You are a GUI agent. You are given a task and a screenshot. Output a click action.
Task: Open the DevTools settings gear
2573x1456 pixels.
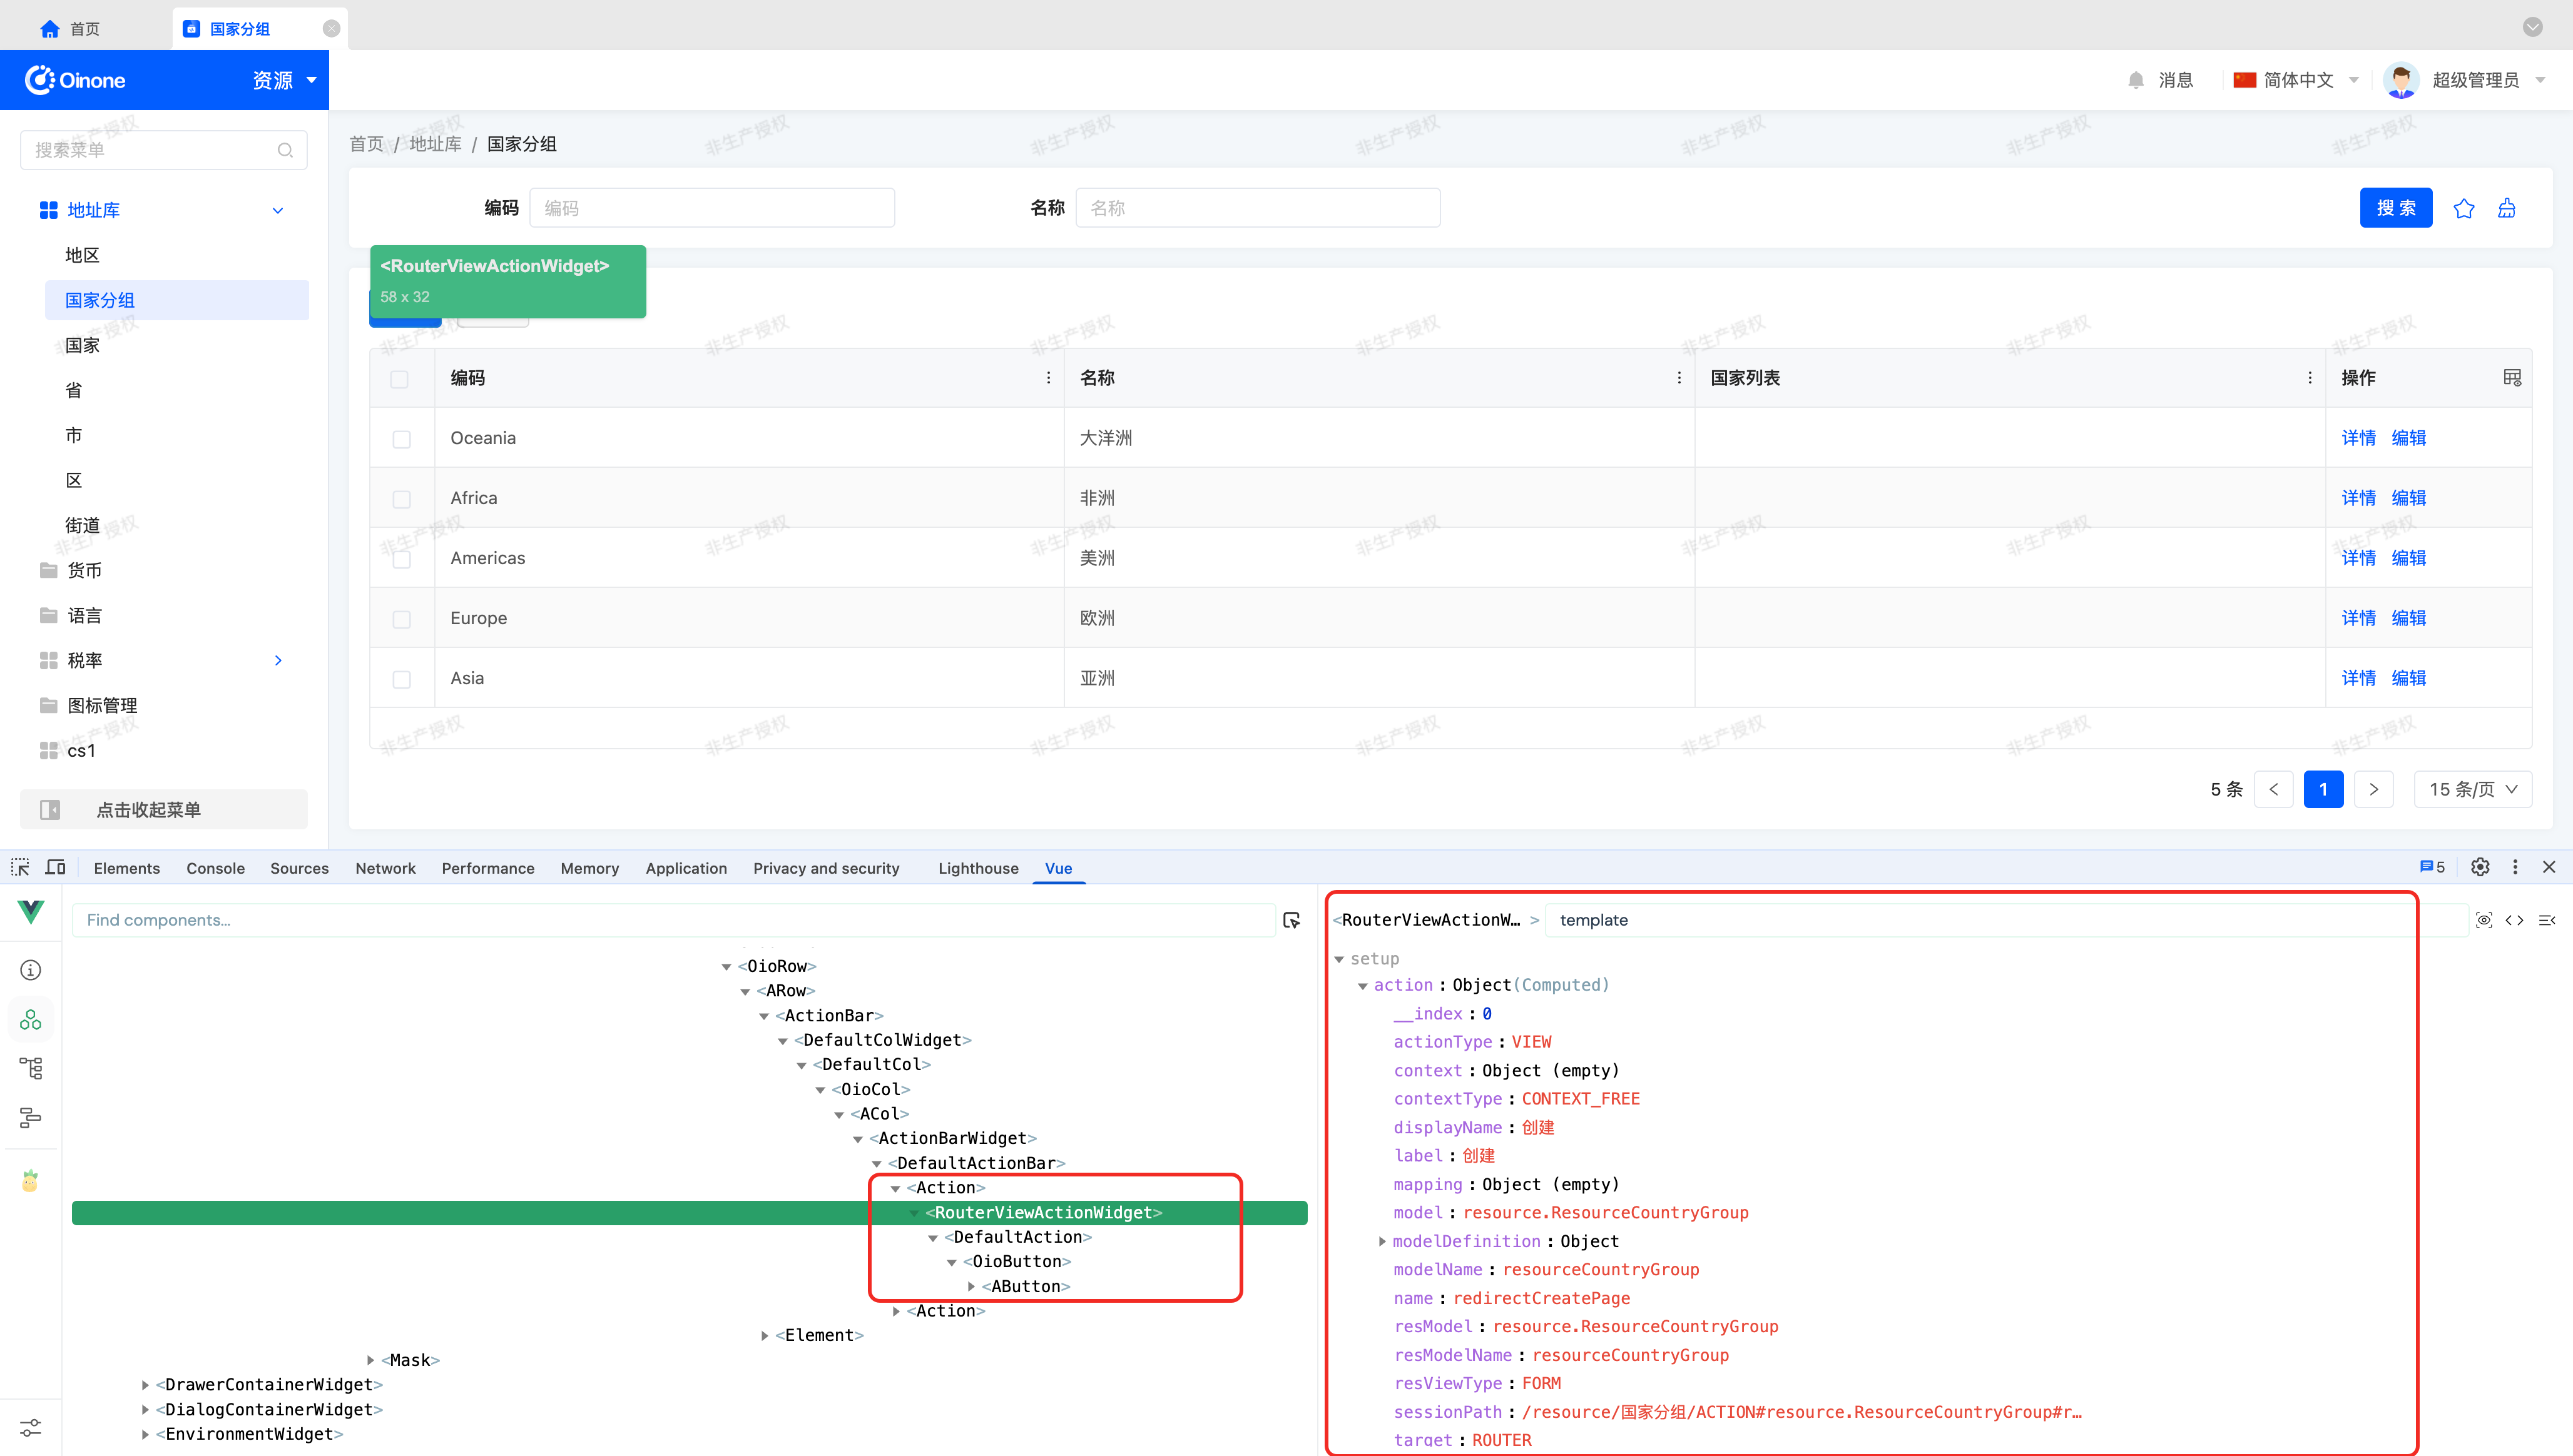2479,867
